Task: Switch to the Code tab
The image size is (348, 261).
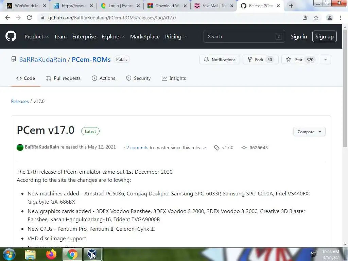Action: point(25,78)
